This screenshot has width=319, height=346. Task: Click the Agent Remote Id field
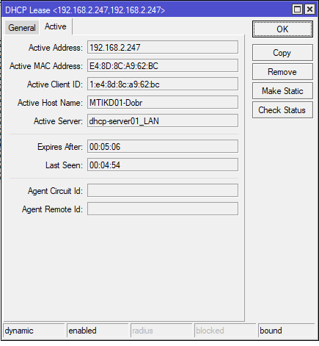point(163,209)
